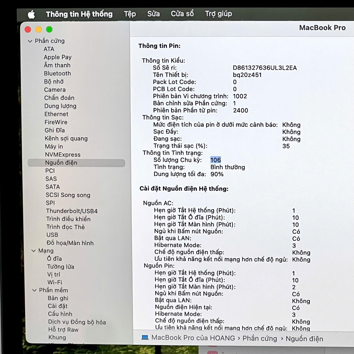Select Dịch vụ Đồng bộ hóa item
Screen dimensions: 354x354
[x=77, y=322]
